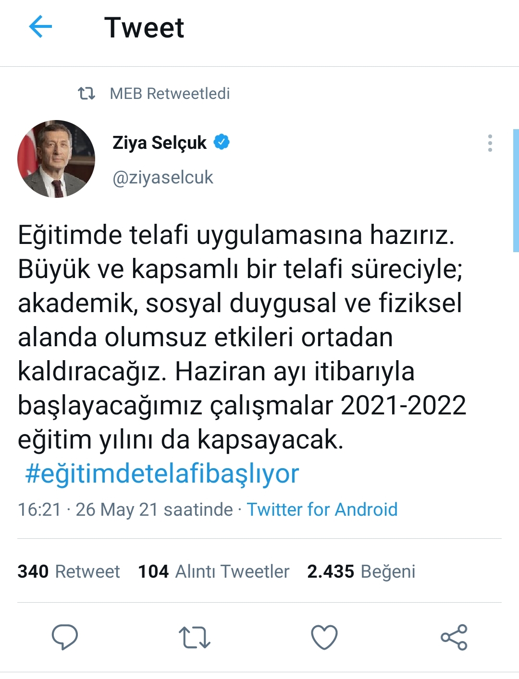Screen dimensions: 519x679
Task: Open the three-dot tweet options menu
Action: click(490, 143)
